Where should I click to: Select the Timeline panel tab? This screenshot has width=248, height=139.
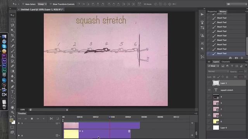pyautogui.click(x=22, y=114)
